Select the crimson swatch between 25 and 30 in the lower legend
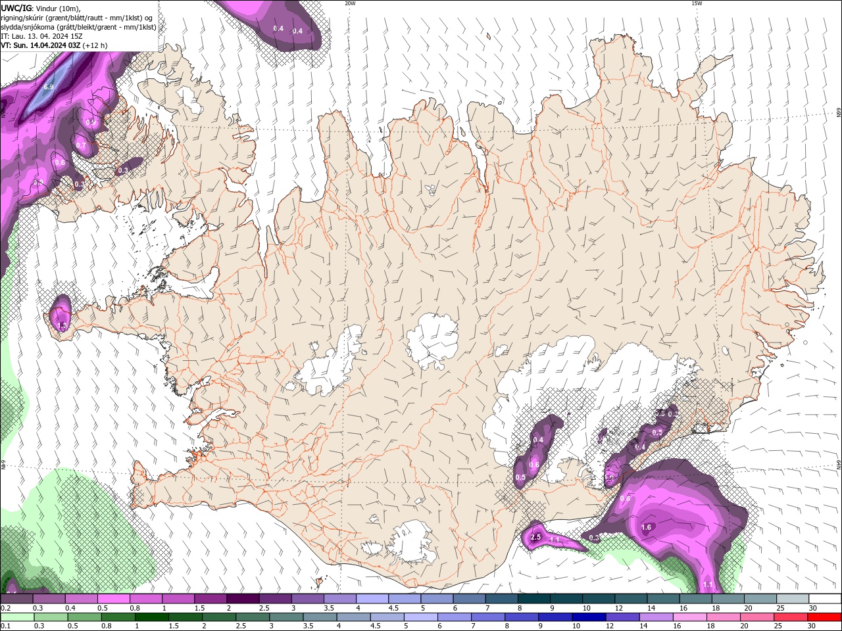842x631 pixels. coord(792,617)
